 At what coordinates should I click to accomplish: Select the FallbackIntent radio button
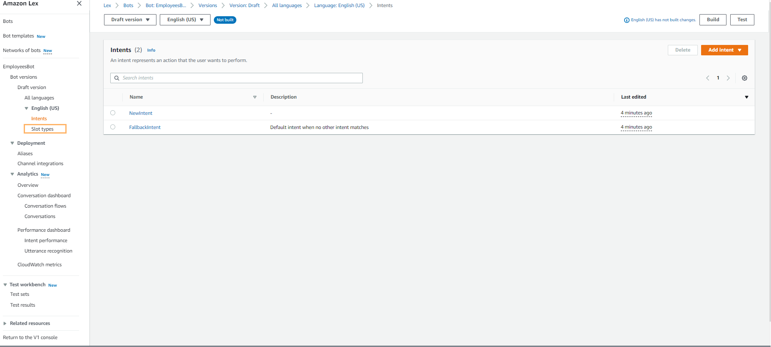pyautogui.click(x=113, y=127)
